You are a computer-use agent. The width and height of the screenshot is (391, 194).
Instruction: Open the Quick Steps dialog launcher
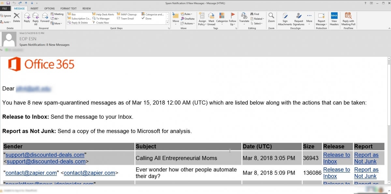click(169, 29)
